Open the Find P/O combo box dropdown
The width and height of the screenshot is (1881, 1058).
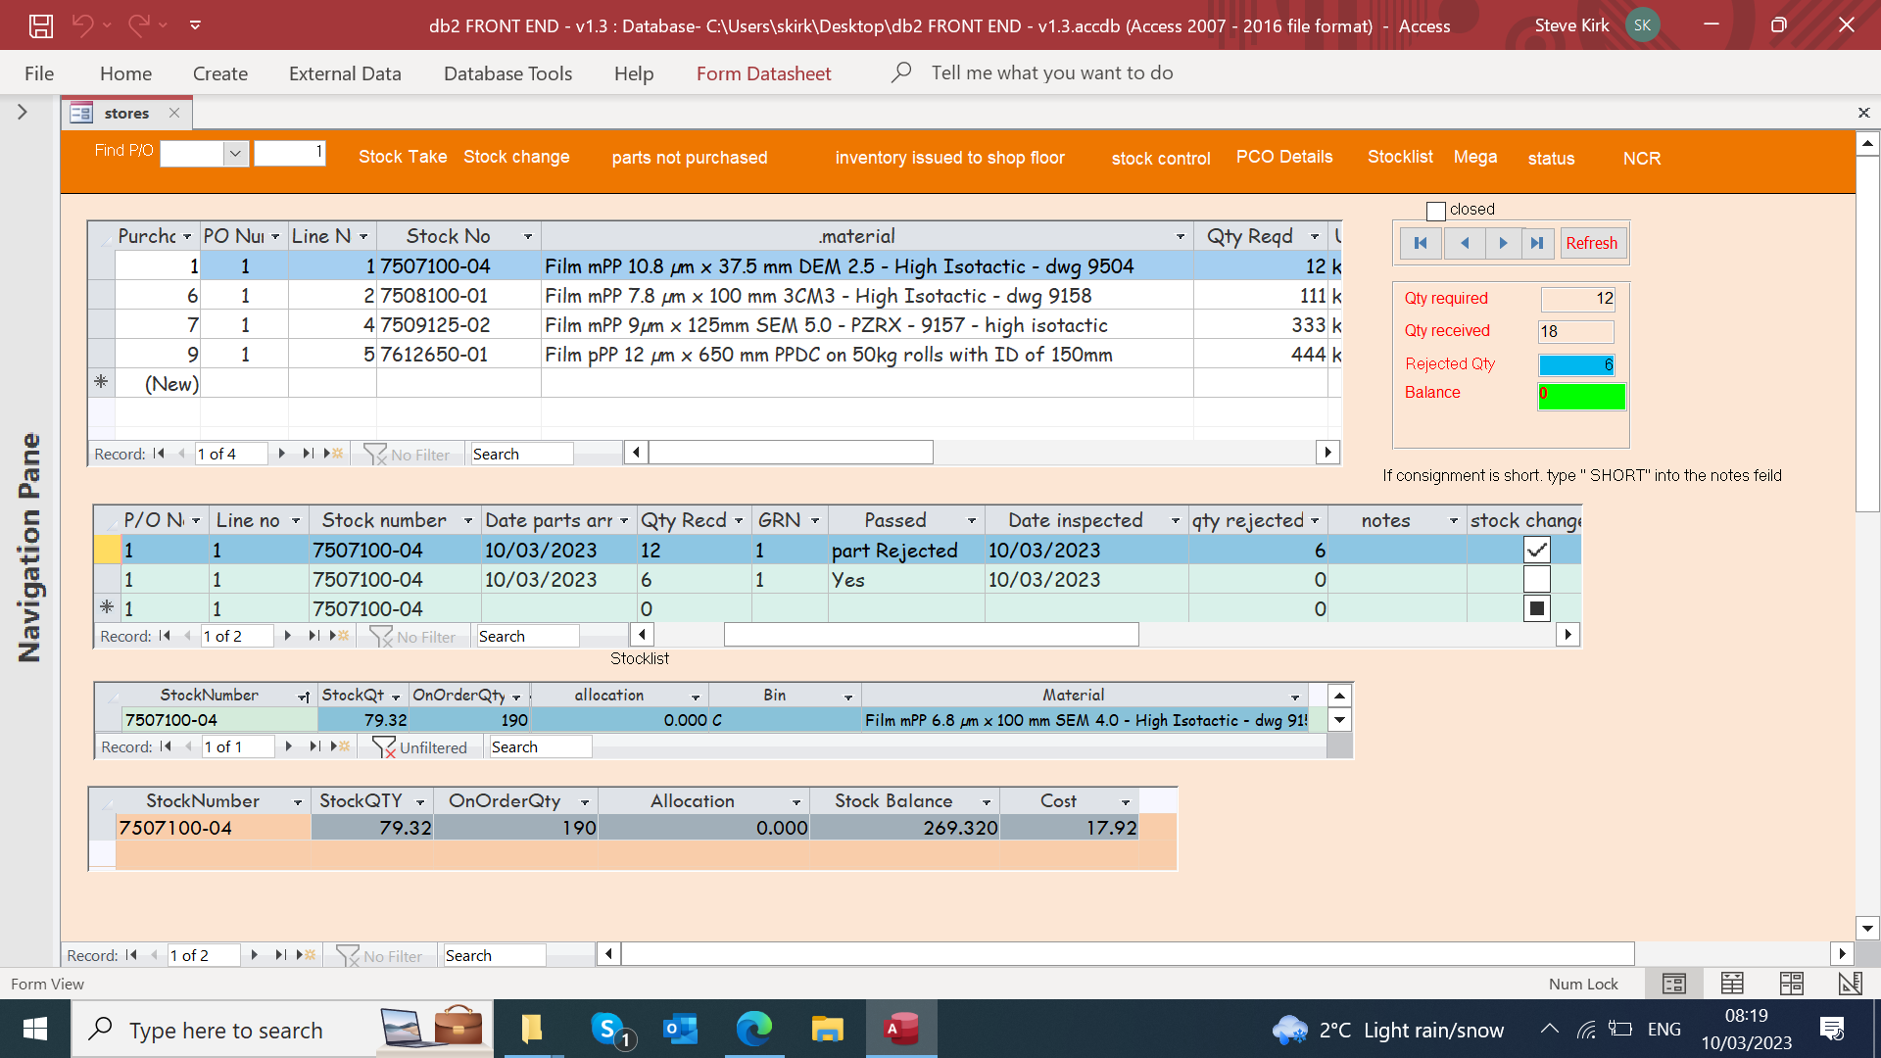pos(235,154)
